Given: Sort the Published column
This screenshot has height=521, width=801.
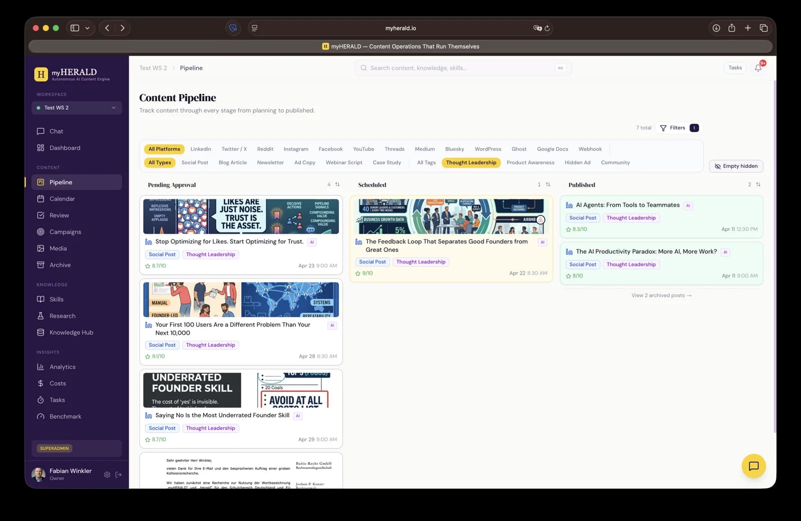Looking at the screenshot, I should click(x=758, y=185).
